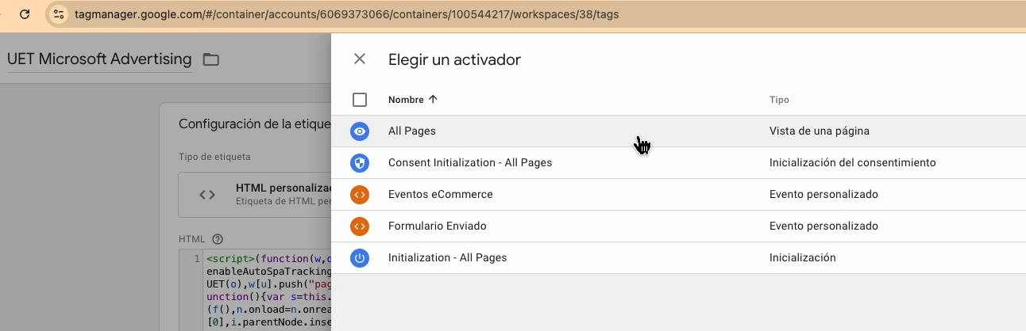Edit the UET Microsoft Advertising tag name
Viewport: 1026px width, 331px height.
[x=99, y=59]
